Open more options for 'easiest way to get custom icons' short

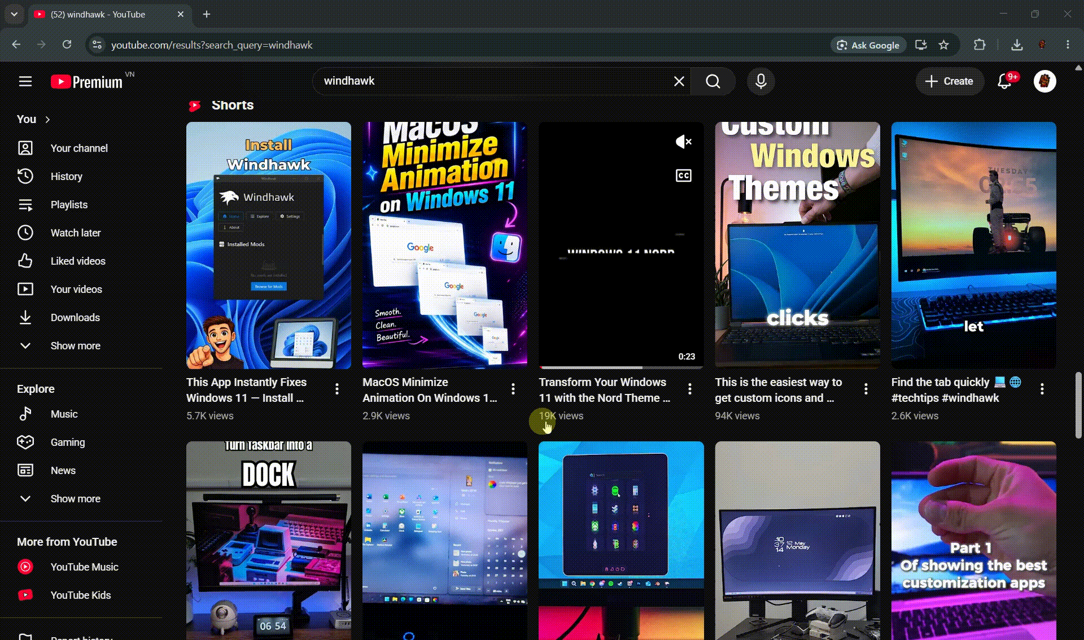(866, 389)
